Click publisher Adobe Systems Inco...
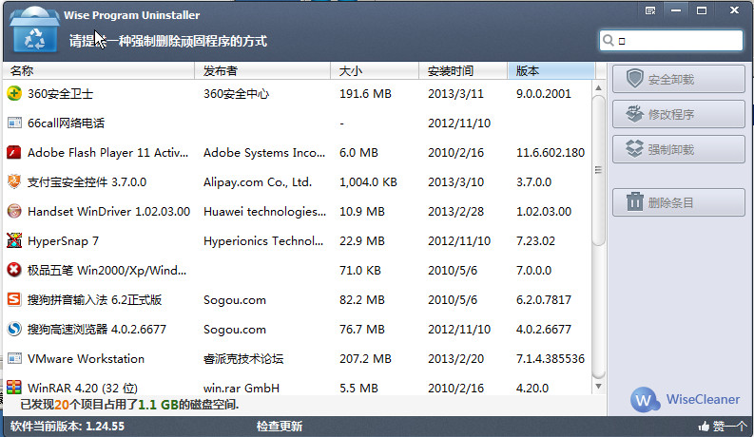 264,153
